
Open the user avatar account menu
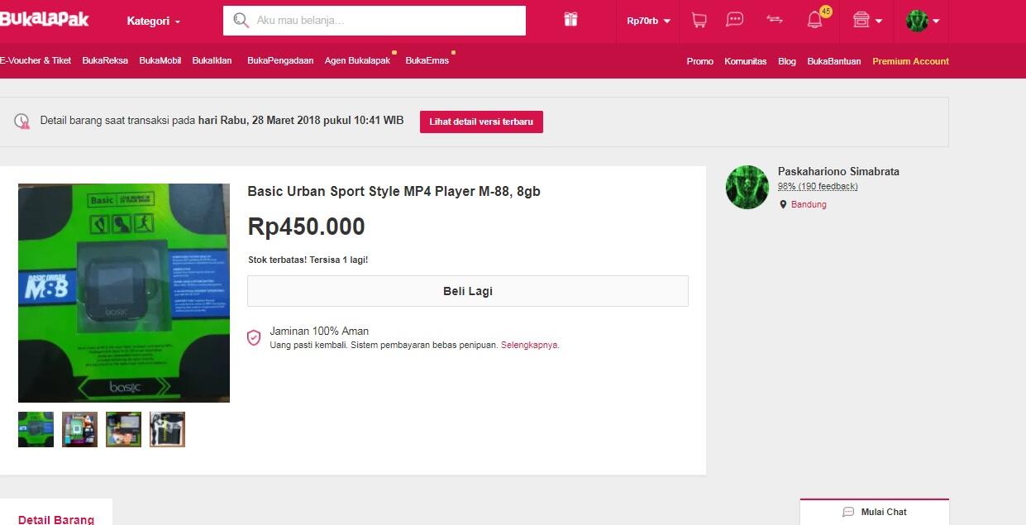tap(922, 21)
